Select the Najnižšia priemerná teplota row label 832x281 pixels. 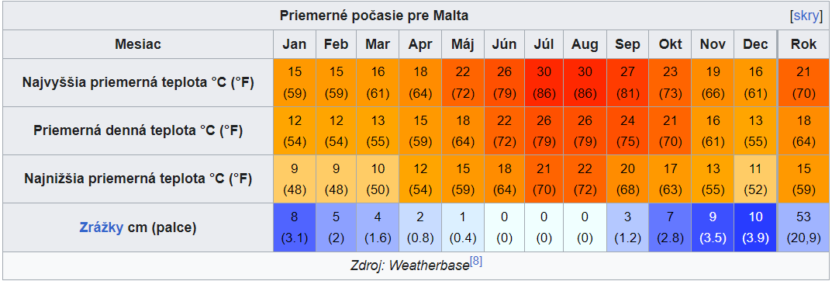138,179
